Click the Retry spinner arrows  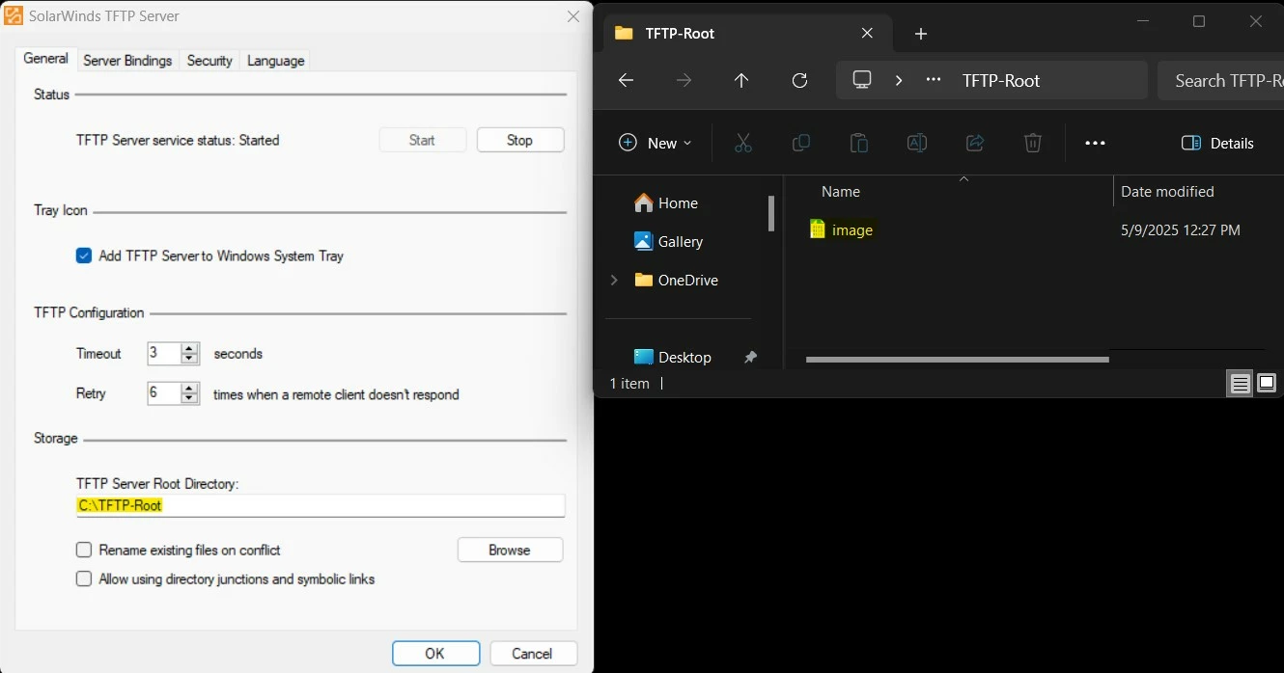190,392
